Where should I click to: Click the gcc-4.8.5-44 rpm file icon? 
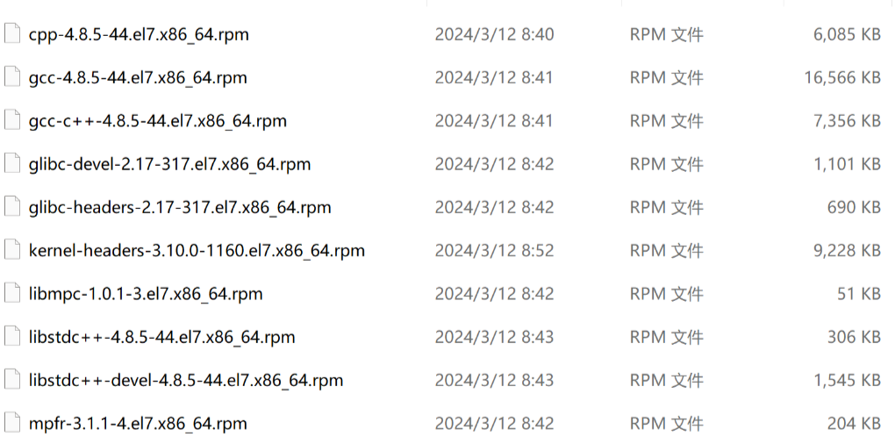[x=11, y=77]
